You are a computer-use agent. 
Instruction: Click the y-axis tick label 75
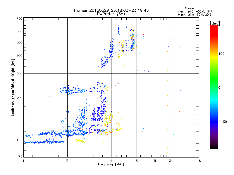(x=20, y=156)
